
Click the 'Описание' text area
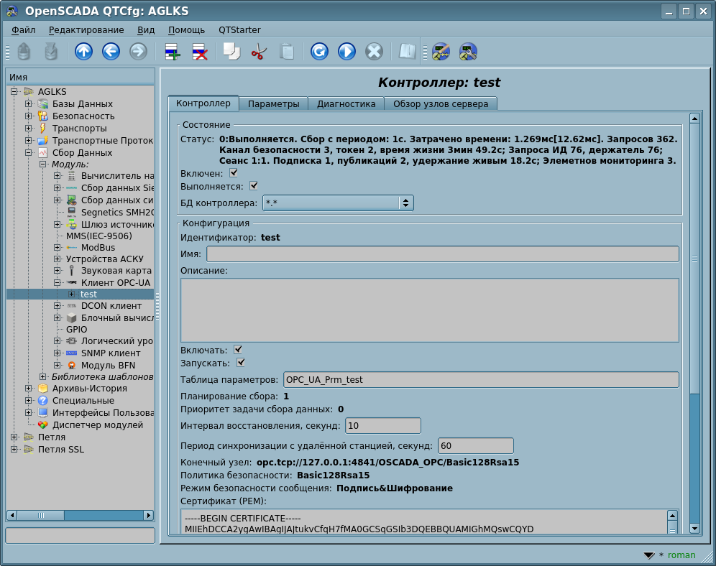[430, 310]
